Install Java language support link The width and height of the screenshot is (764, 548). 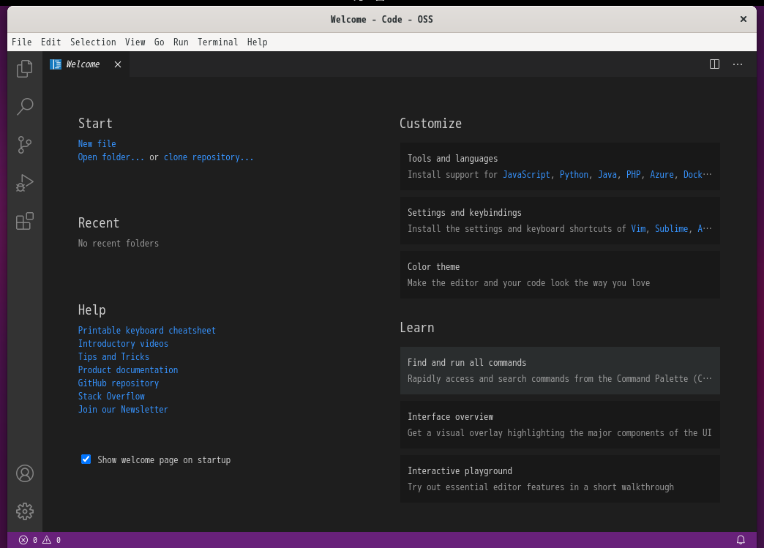coord(607,174)
